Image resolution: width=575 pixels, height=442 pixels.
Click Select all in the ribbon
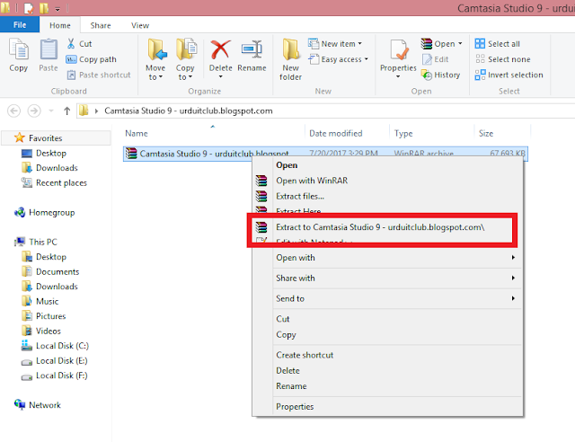pos(497,44)
